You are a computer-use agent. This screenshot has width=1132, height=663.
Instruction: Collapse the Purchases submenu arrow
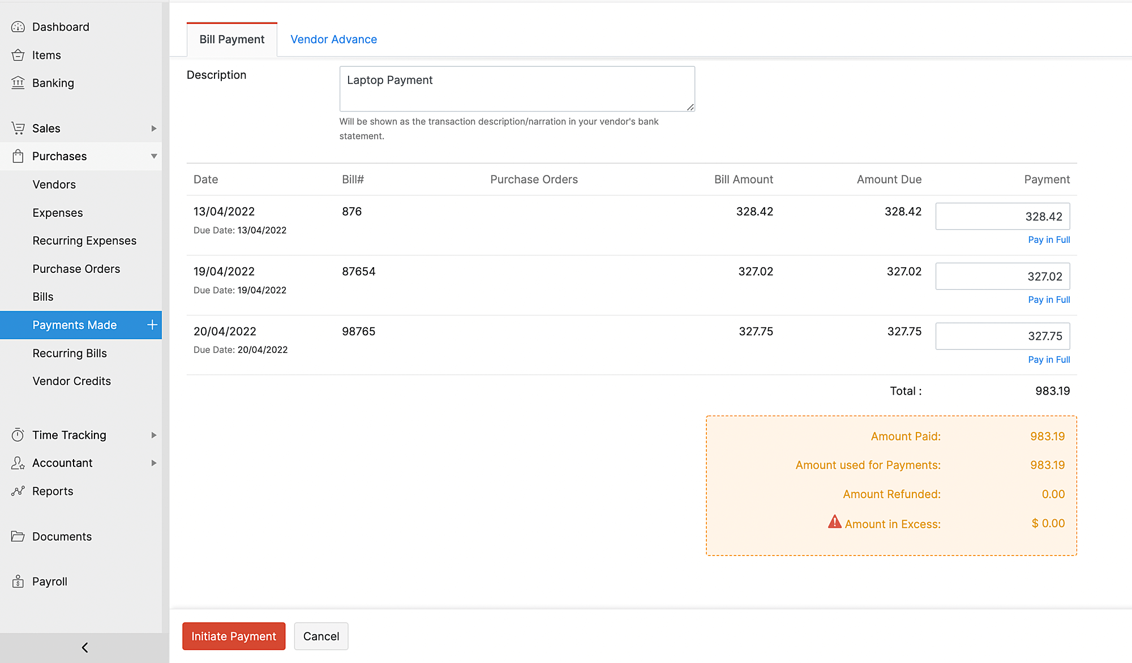point(153,156)
